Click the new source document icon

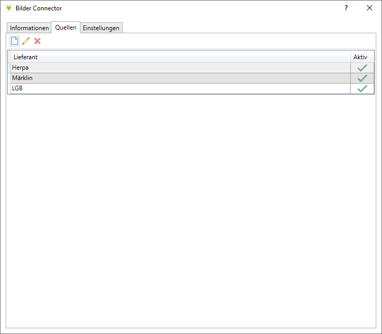[15, 41]
